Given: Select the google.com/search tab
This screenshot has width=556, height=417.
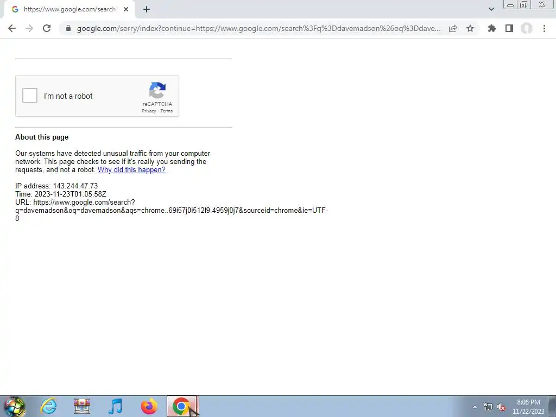Looking at the screenshot, I should click(69, 10).
